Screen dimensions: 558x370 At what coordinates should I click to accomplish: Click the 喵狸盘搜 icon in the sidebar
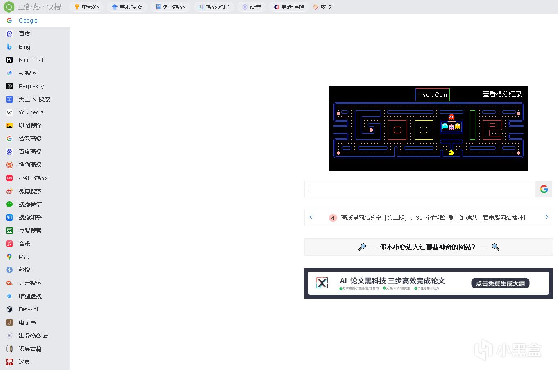9,296
